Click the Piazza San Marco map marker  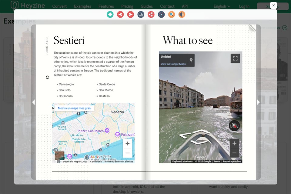tap(107, 131)
